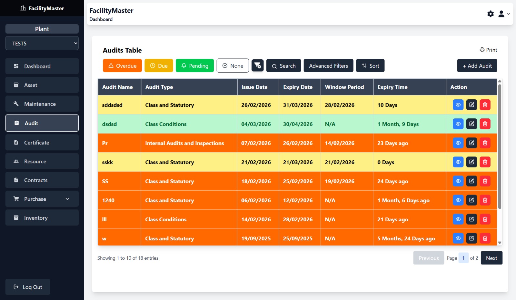Edit the sskk audit row

click(x=471, y=162)
